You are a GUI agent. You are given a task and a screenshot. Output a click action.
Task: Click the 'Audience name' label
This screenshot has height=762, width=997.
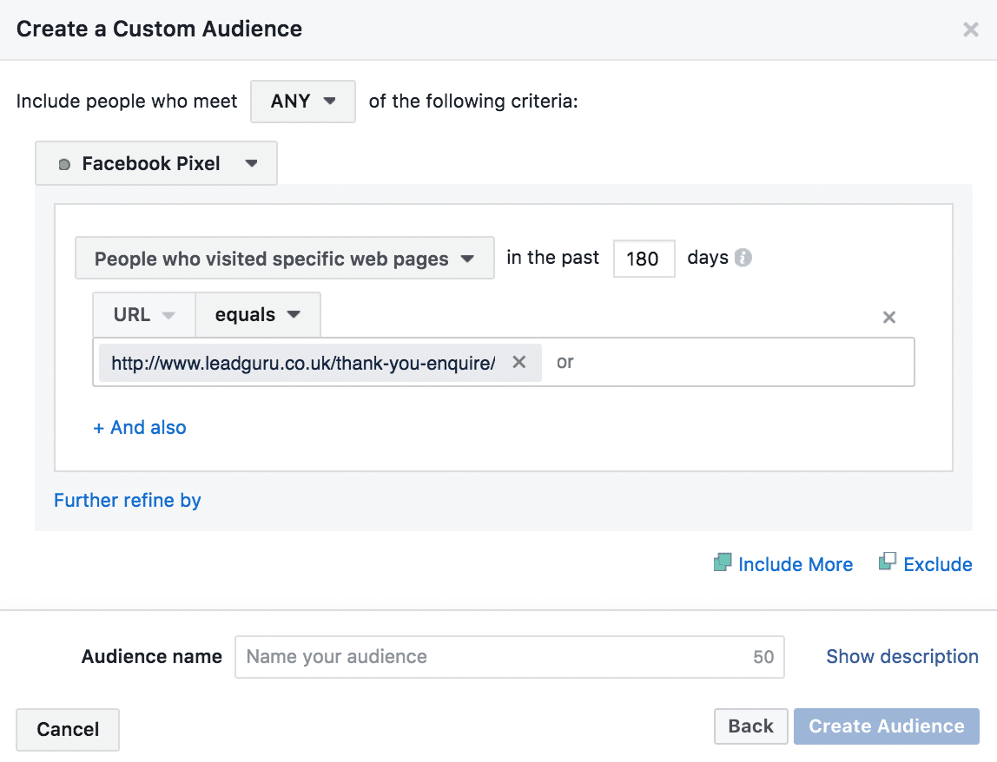click(x=152, y=656)
